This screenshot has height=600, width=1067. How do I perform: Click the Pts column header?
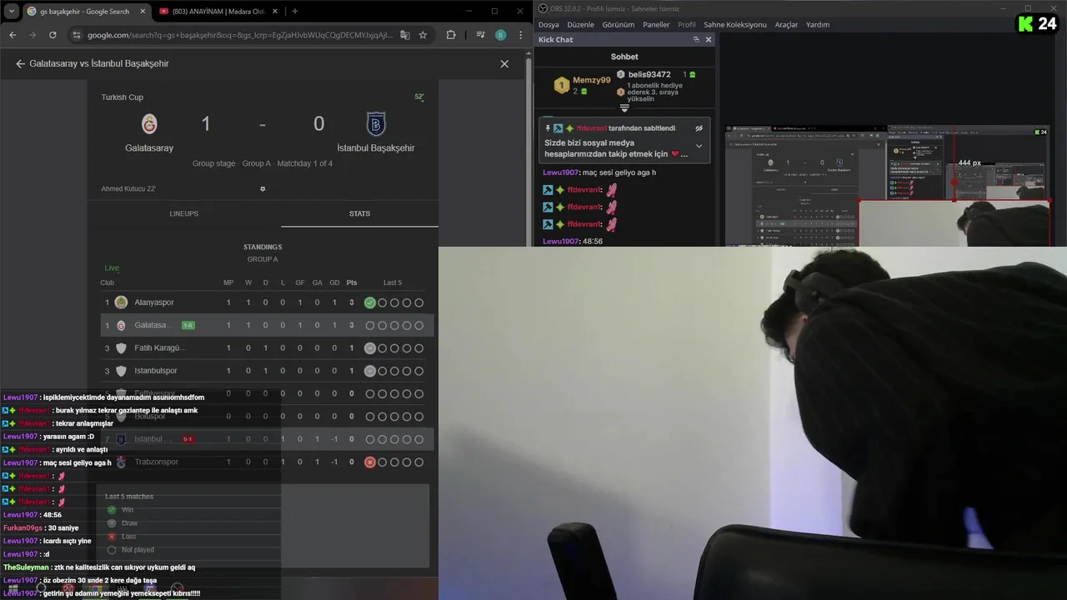tap(352, 282)
